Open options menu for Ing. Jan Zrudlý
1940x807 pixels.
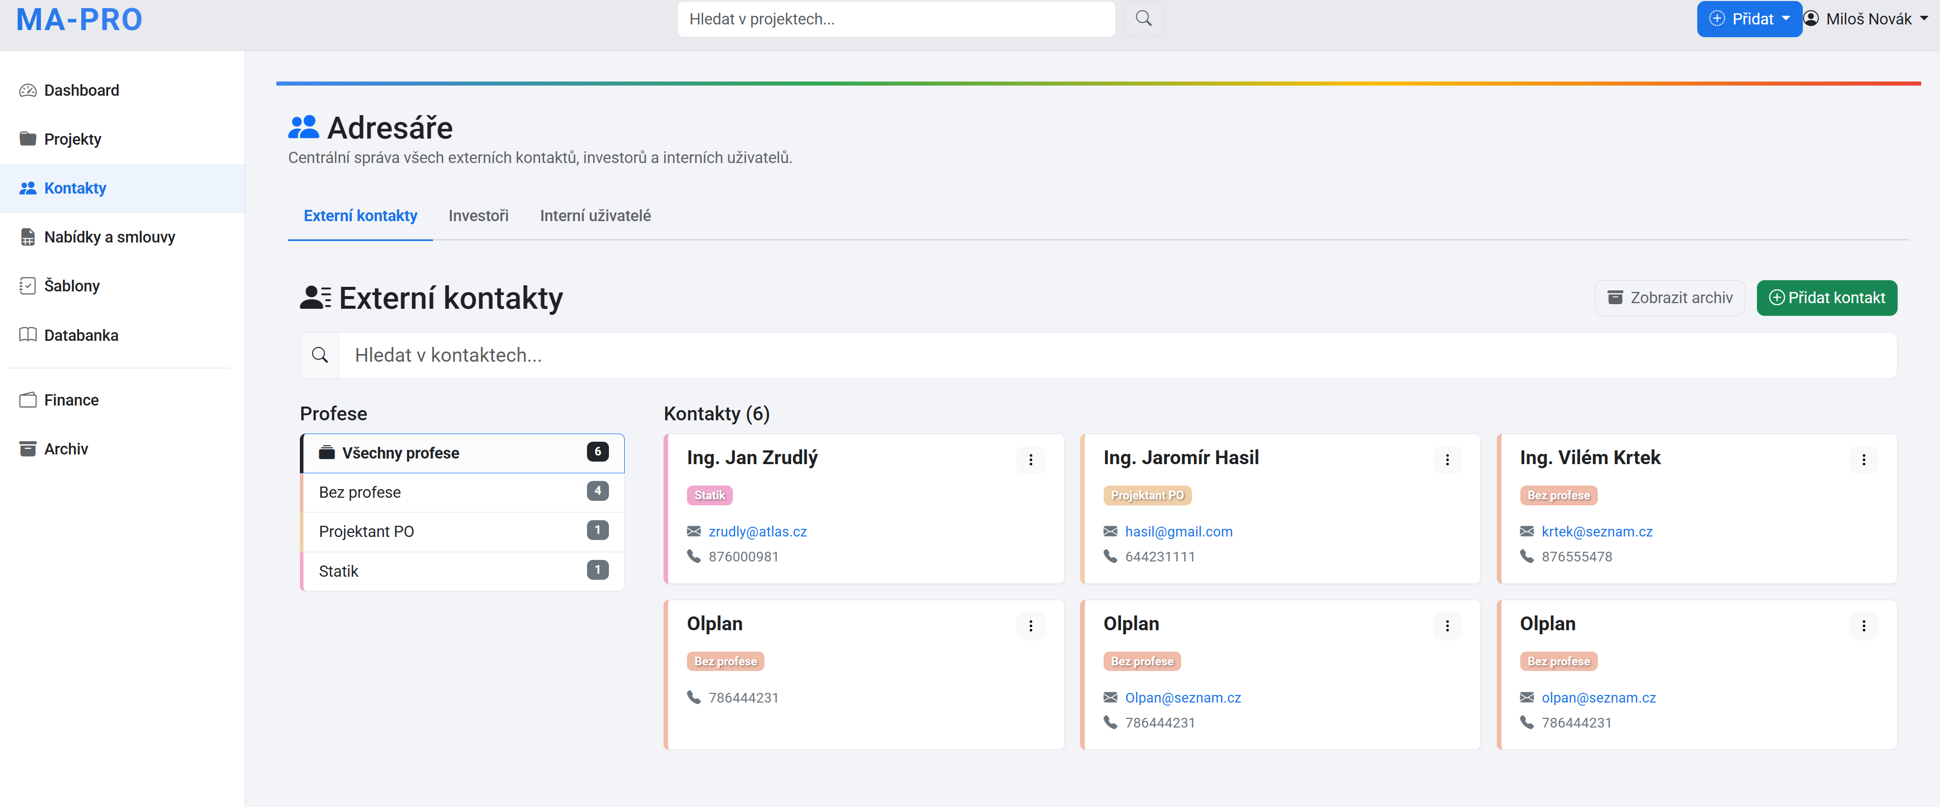(x=1030, y=460)
